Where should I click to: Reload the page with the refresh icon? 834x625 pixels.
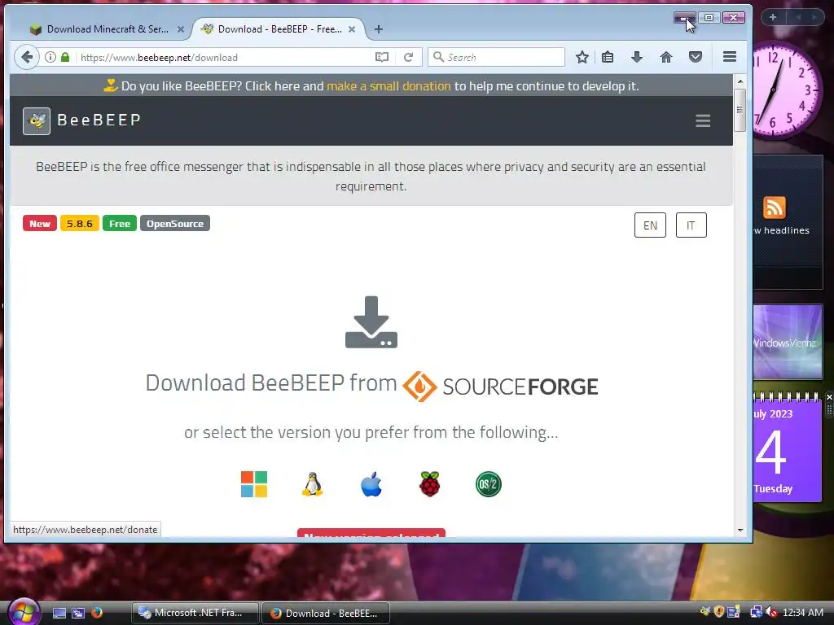[409, 58]
